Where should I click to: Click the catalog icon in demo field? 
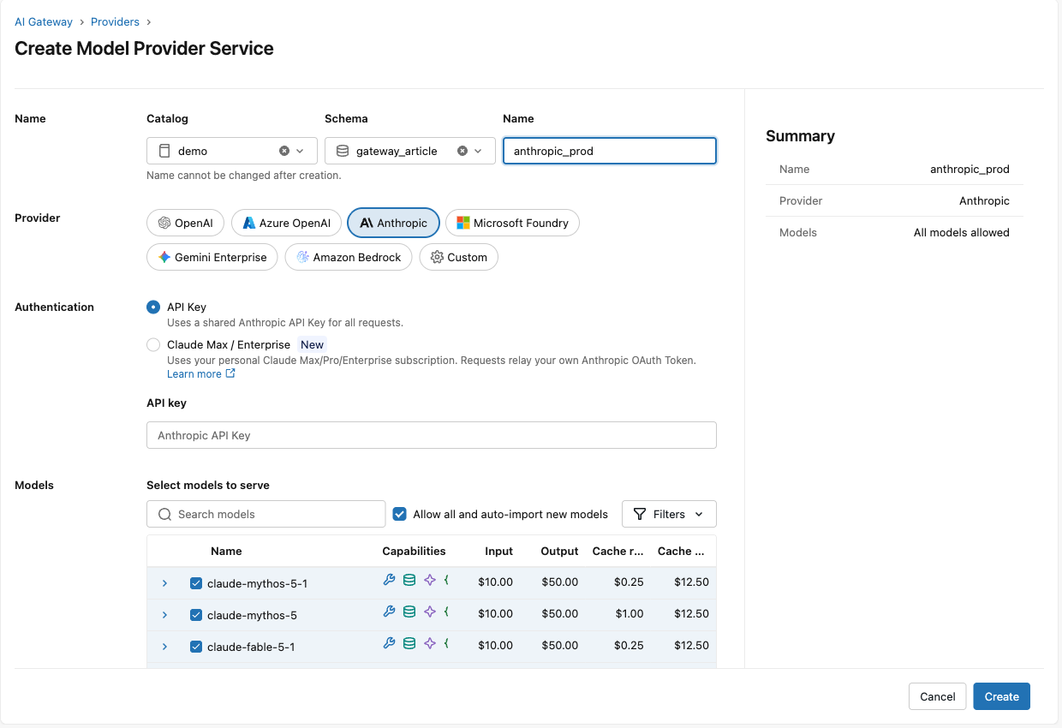[164, 151]
